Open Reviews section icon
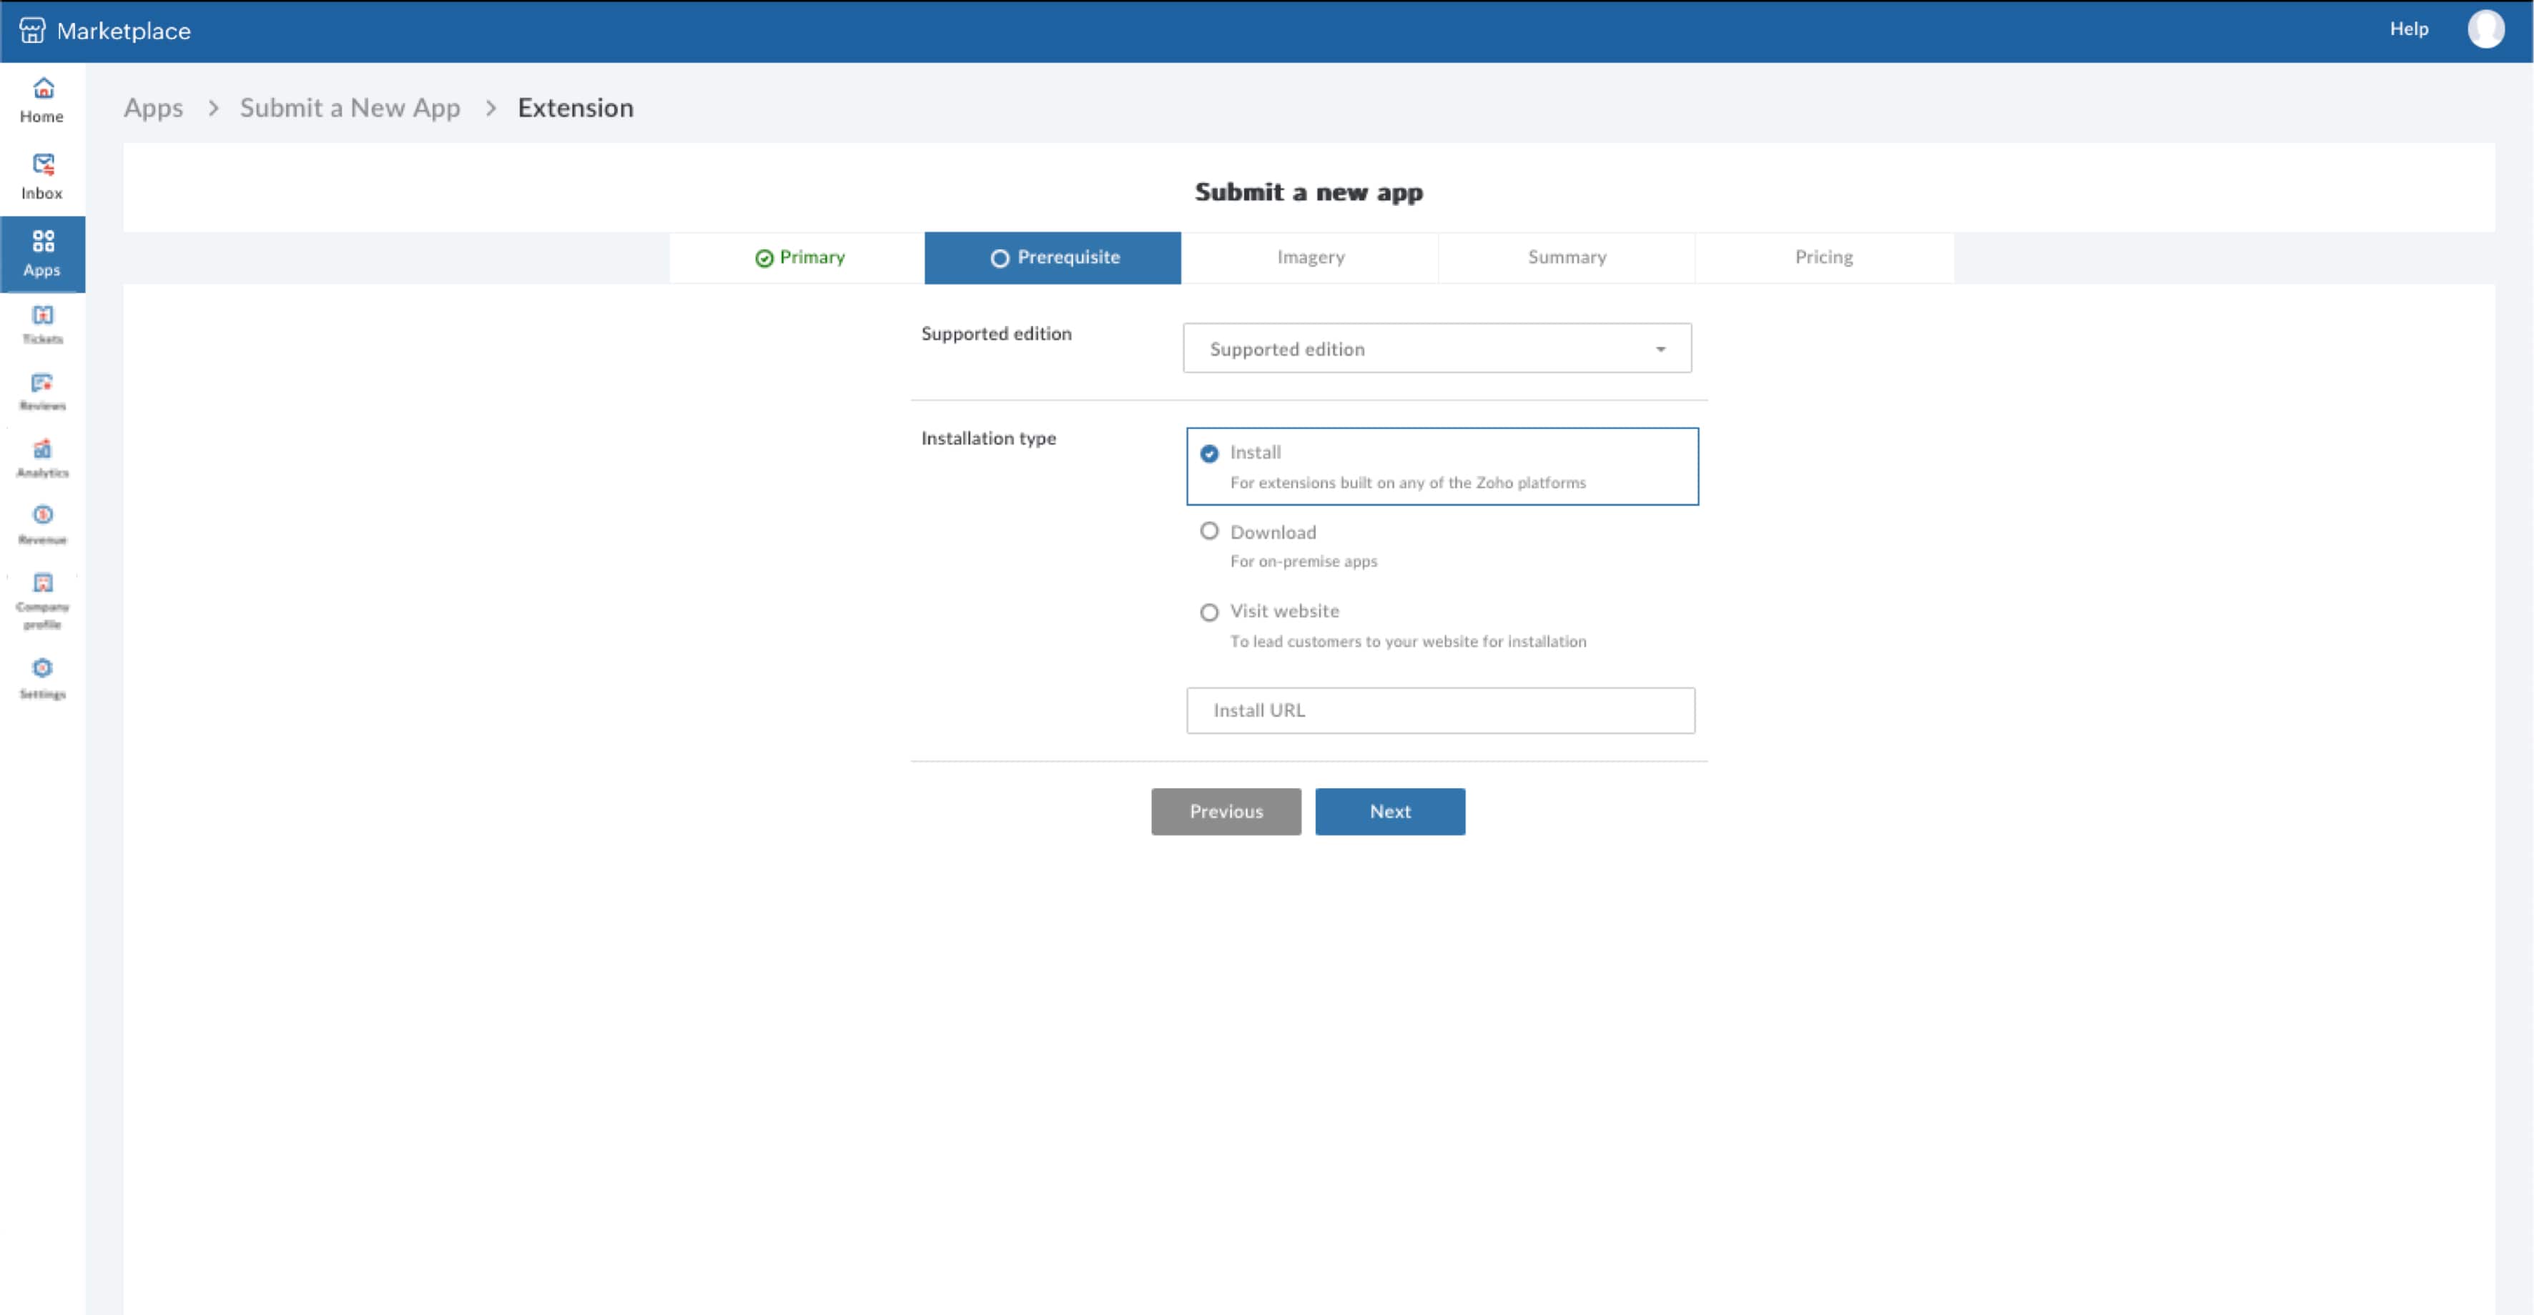Screen dimensions: 2534x1315 coord(42,390)
